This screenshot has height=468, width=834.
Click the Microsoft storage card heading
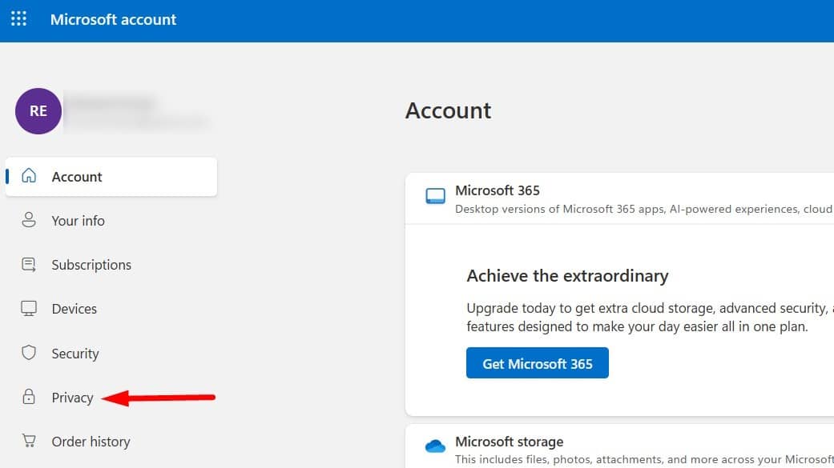pyautogui.click(x=509, y=442)
